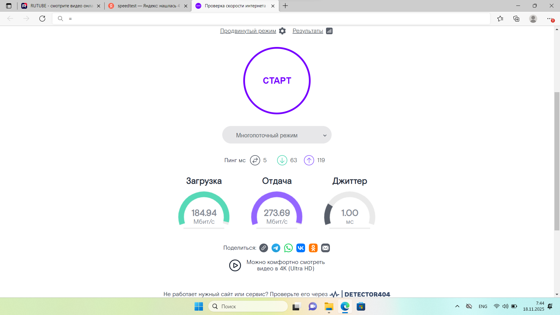This screenshot has width=560, height=315.
Task: Share result via Odnoklassniki icon
Action: tap(313, 248)
